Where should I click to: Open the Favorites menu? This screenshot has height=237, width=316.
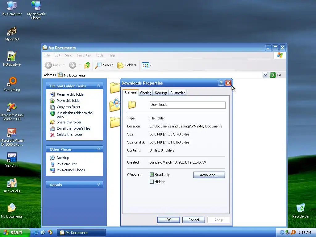pyautogui.click(x=84, y=55)
